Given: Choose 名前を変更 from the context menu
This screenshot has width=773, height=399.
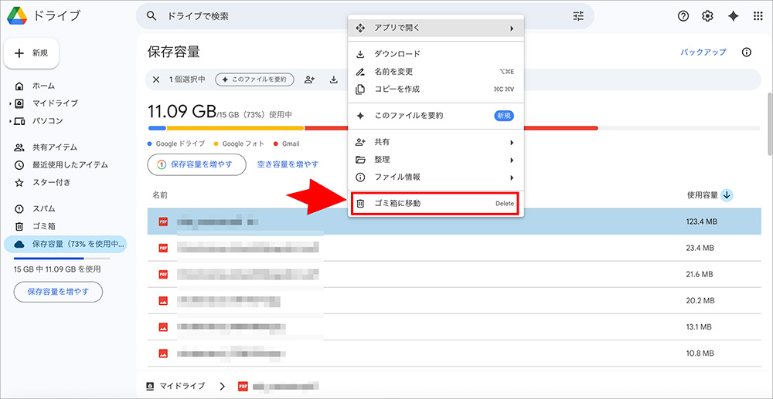Looking at the screenshot, I should click(436, 71).
